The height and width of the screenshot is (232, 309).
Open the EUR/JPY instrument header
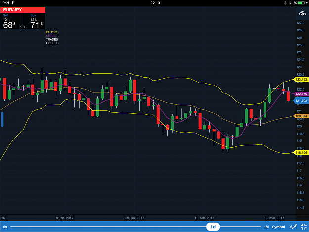[23, 10]
